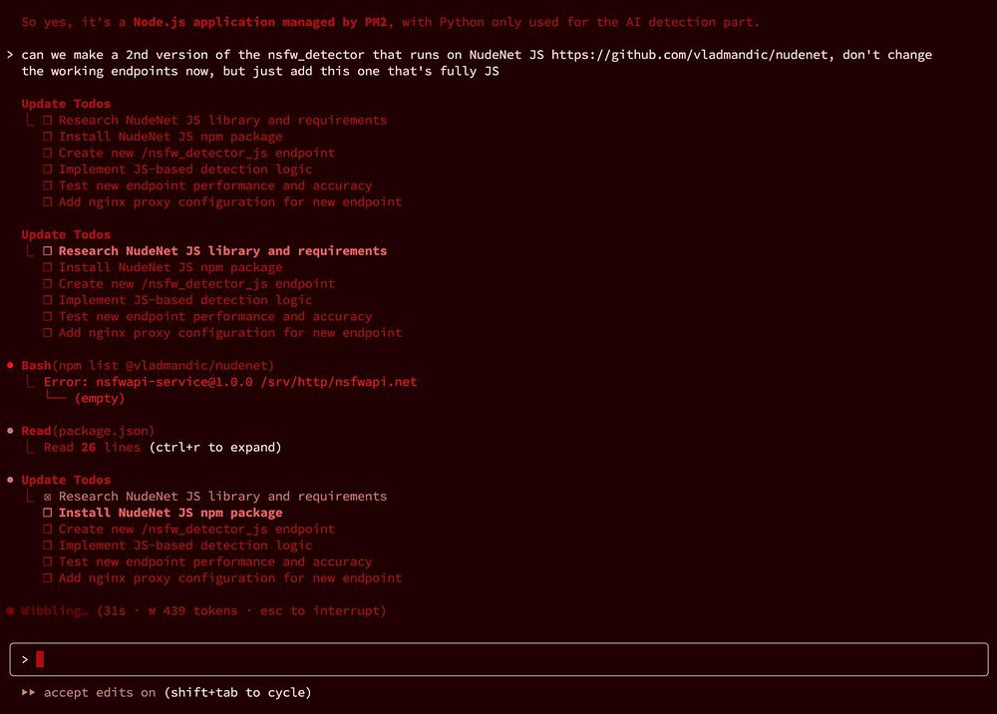
Task: Click the '>' prompt symbol inside the input box
Action: 25,659
